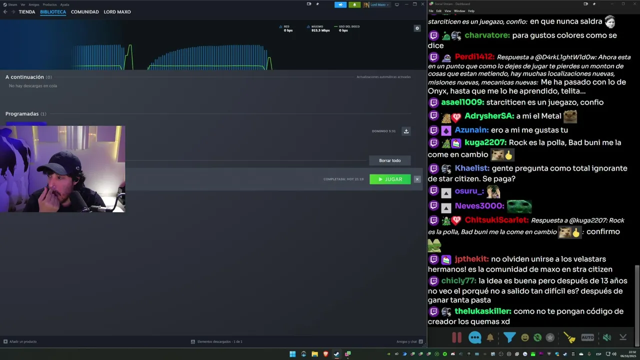Click Elementos descargados status

(217, 341)
